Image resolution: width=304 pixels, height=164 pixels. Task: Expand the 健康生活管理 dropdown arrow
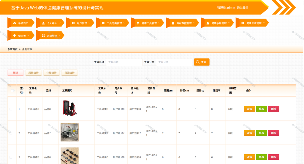point(264,23)
